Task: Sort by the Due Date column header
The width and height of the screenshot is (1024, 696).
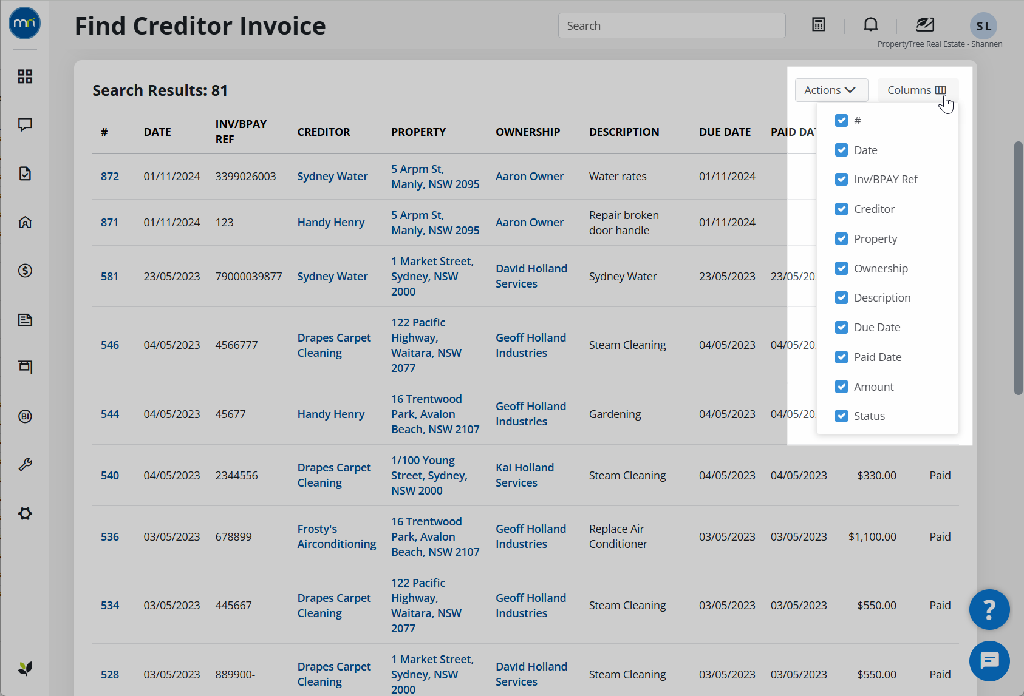Action: [725, 132]
